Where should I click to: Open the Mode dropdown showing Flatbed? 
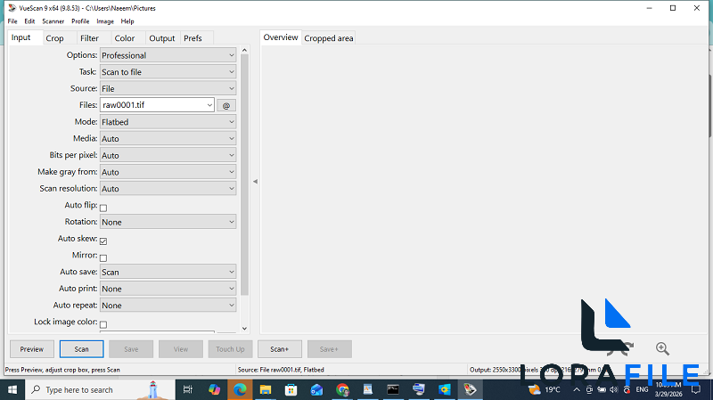click(168, 122)
